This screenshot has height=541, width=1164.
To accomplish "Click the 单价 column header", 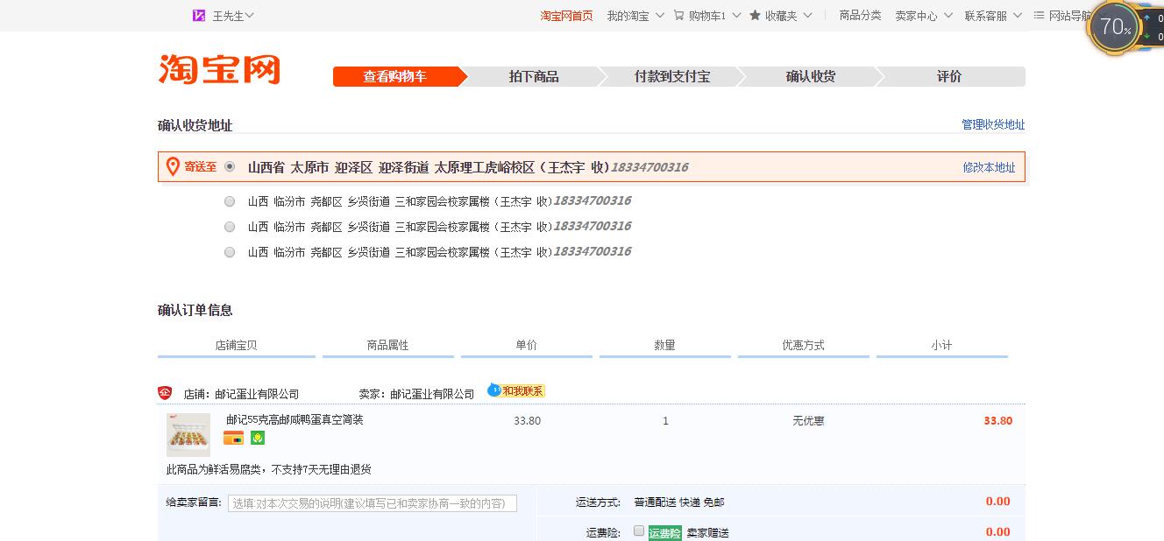I will pos(527,345).
